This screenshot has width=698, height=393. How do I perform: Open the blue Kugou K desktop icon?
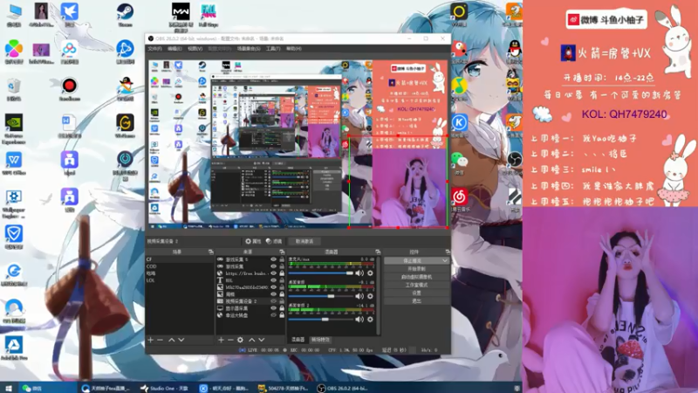click(460, 125)
